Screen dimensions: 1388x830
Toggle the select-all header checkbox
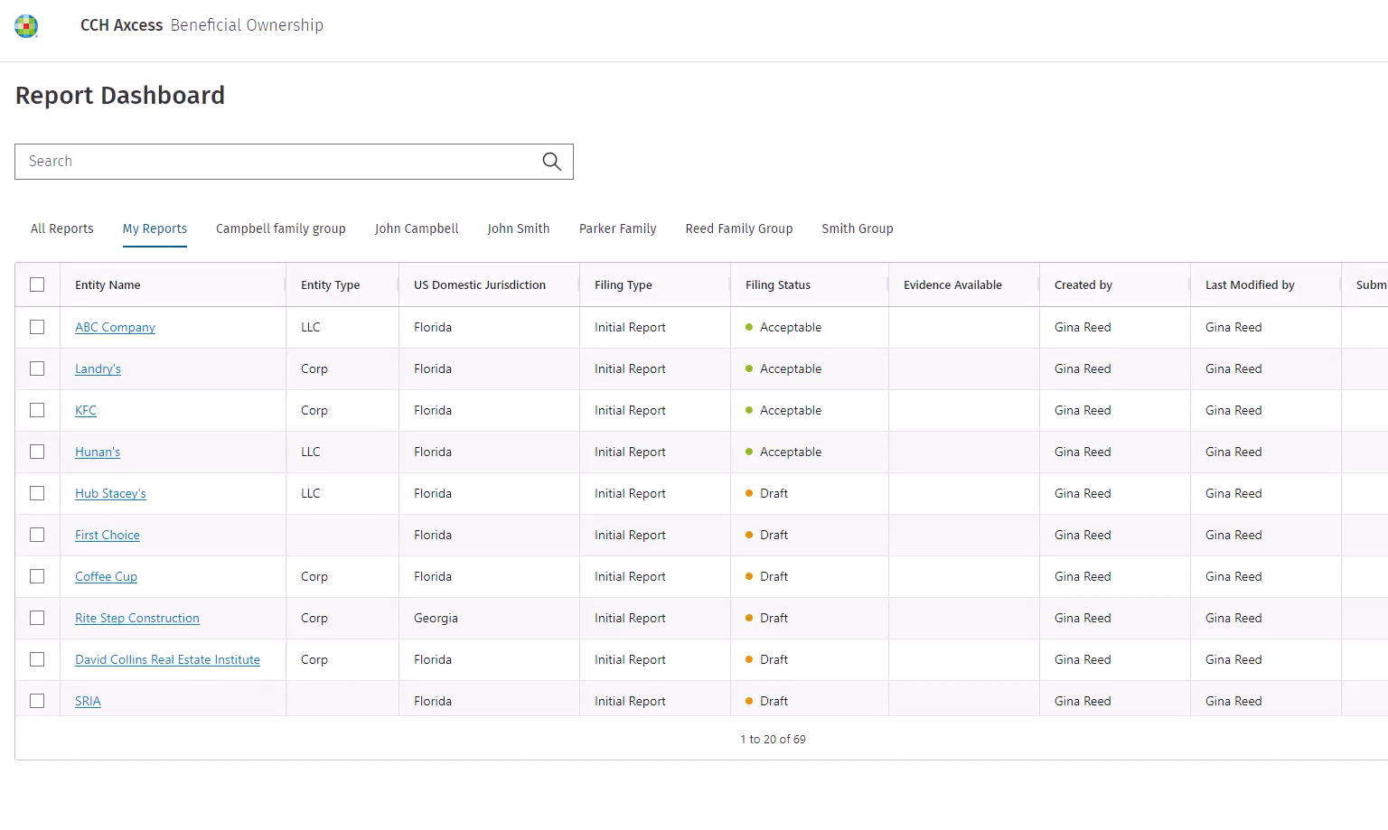click(37, 284)
